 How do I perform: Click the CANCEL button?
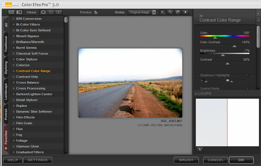point(216,160)
